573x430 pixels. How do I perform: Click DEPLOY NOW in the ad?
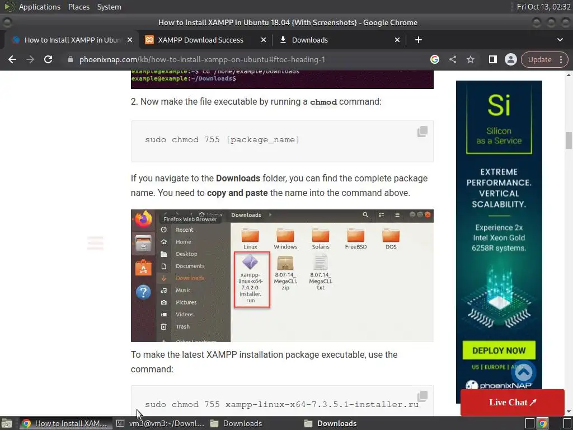coord(499,350)
